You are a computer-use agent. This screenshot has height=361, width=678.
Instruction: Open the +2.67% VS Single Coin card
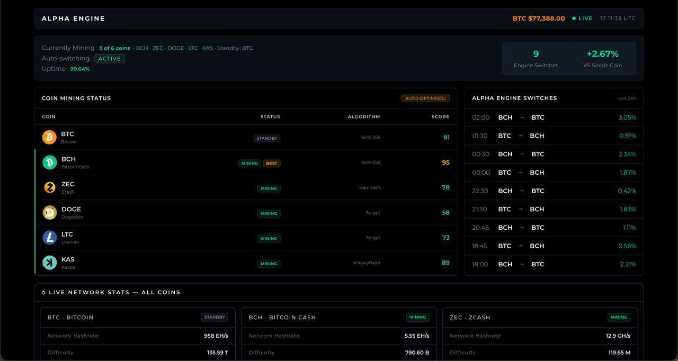point(602,59)
